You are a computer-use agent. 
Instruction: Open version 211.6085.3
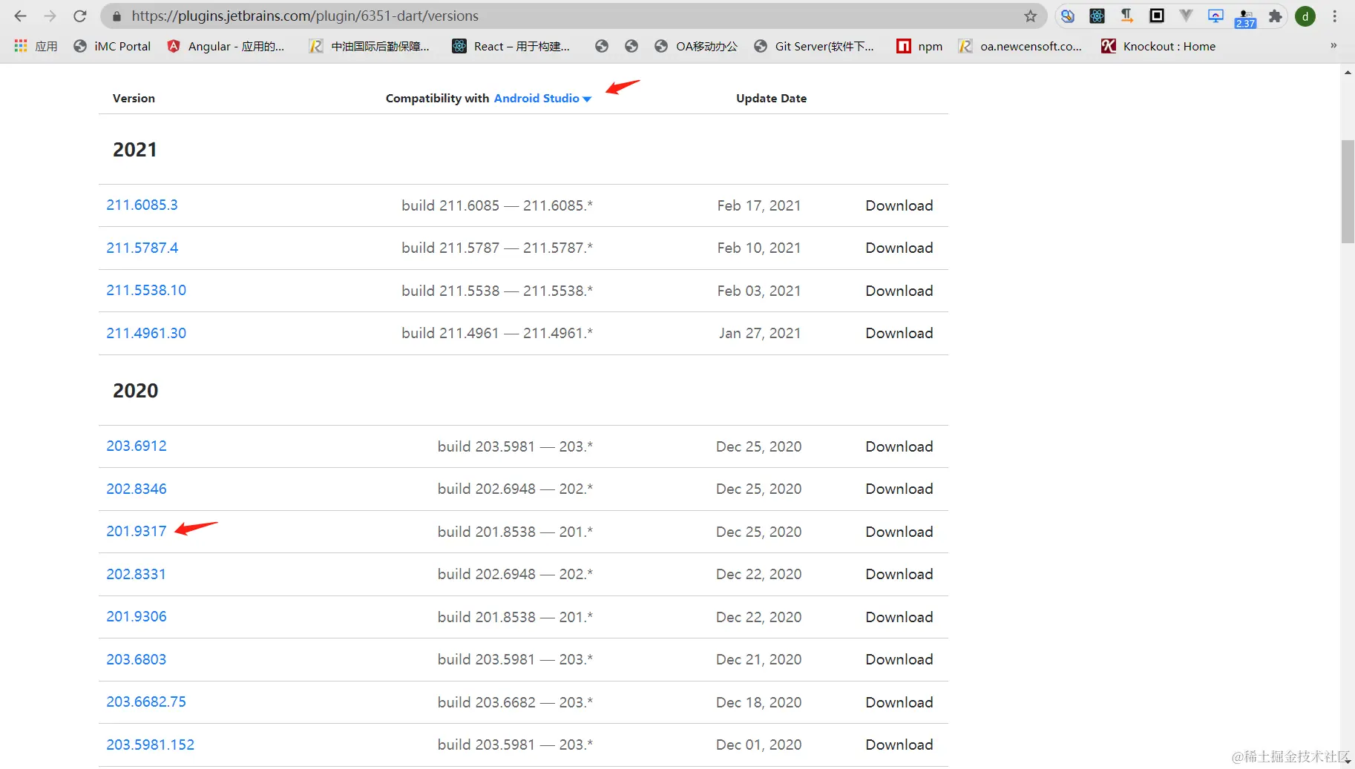coord(142,205)
